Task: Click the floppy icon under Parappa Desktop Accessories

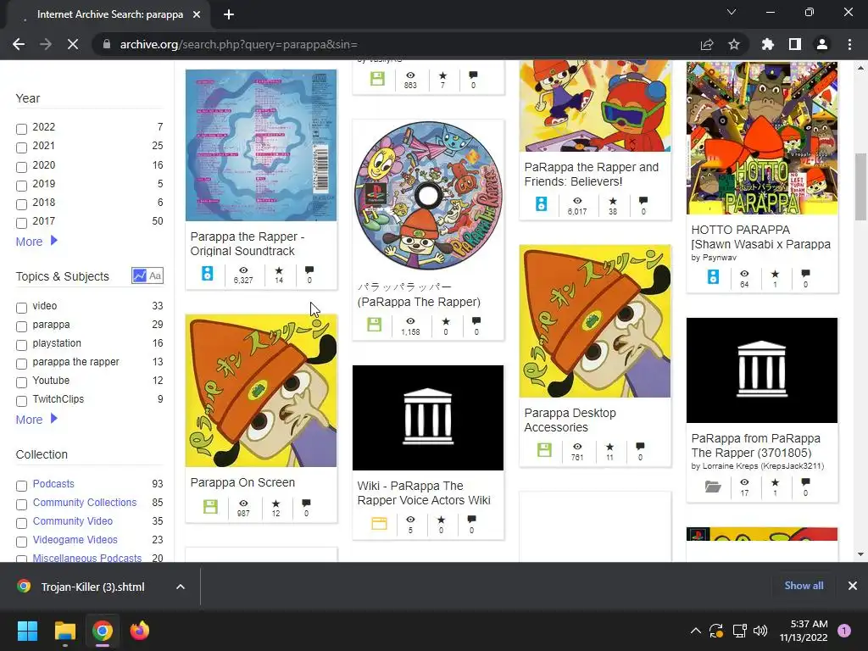Action: [544, 449]
